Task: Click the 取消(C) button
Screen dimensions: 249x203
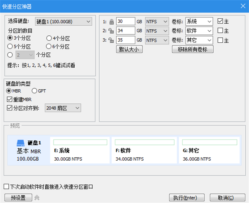Action: click(x=227, y=198)
